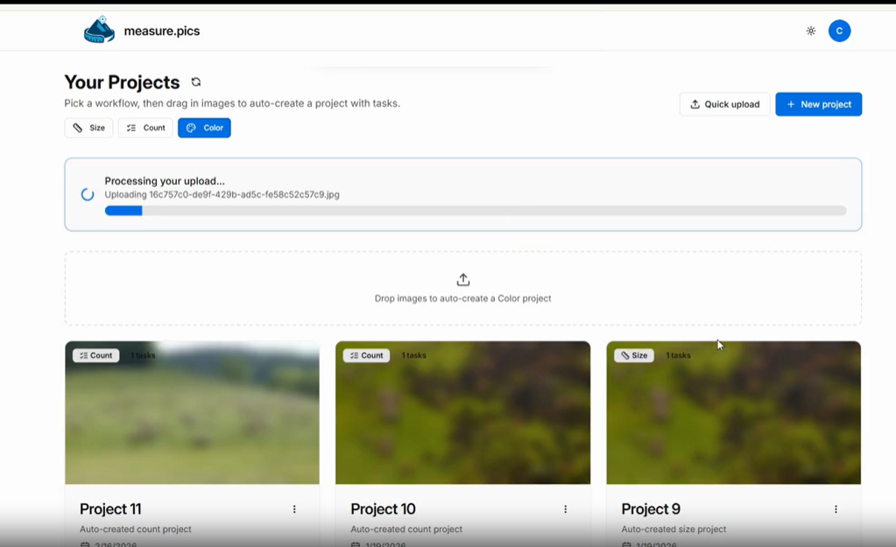Toggle light/dark theme with the sun icon
The image size is (896, 547).
[x=810, y=30]
